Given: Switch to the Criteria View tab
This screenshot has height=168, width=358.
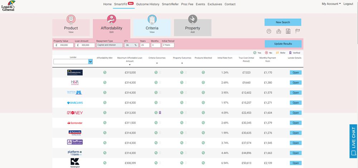Looking at the screenshot, I should pyautogui.click(x=152, y=28).
